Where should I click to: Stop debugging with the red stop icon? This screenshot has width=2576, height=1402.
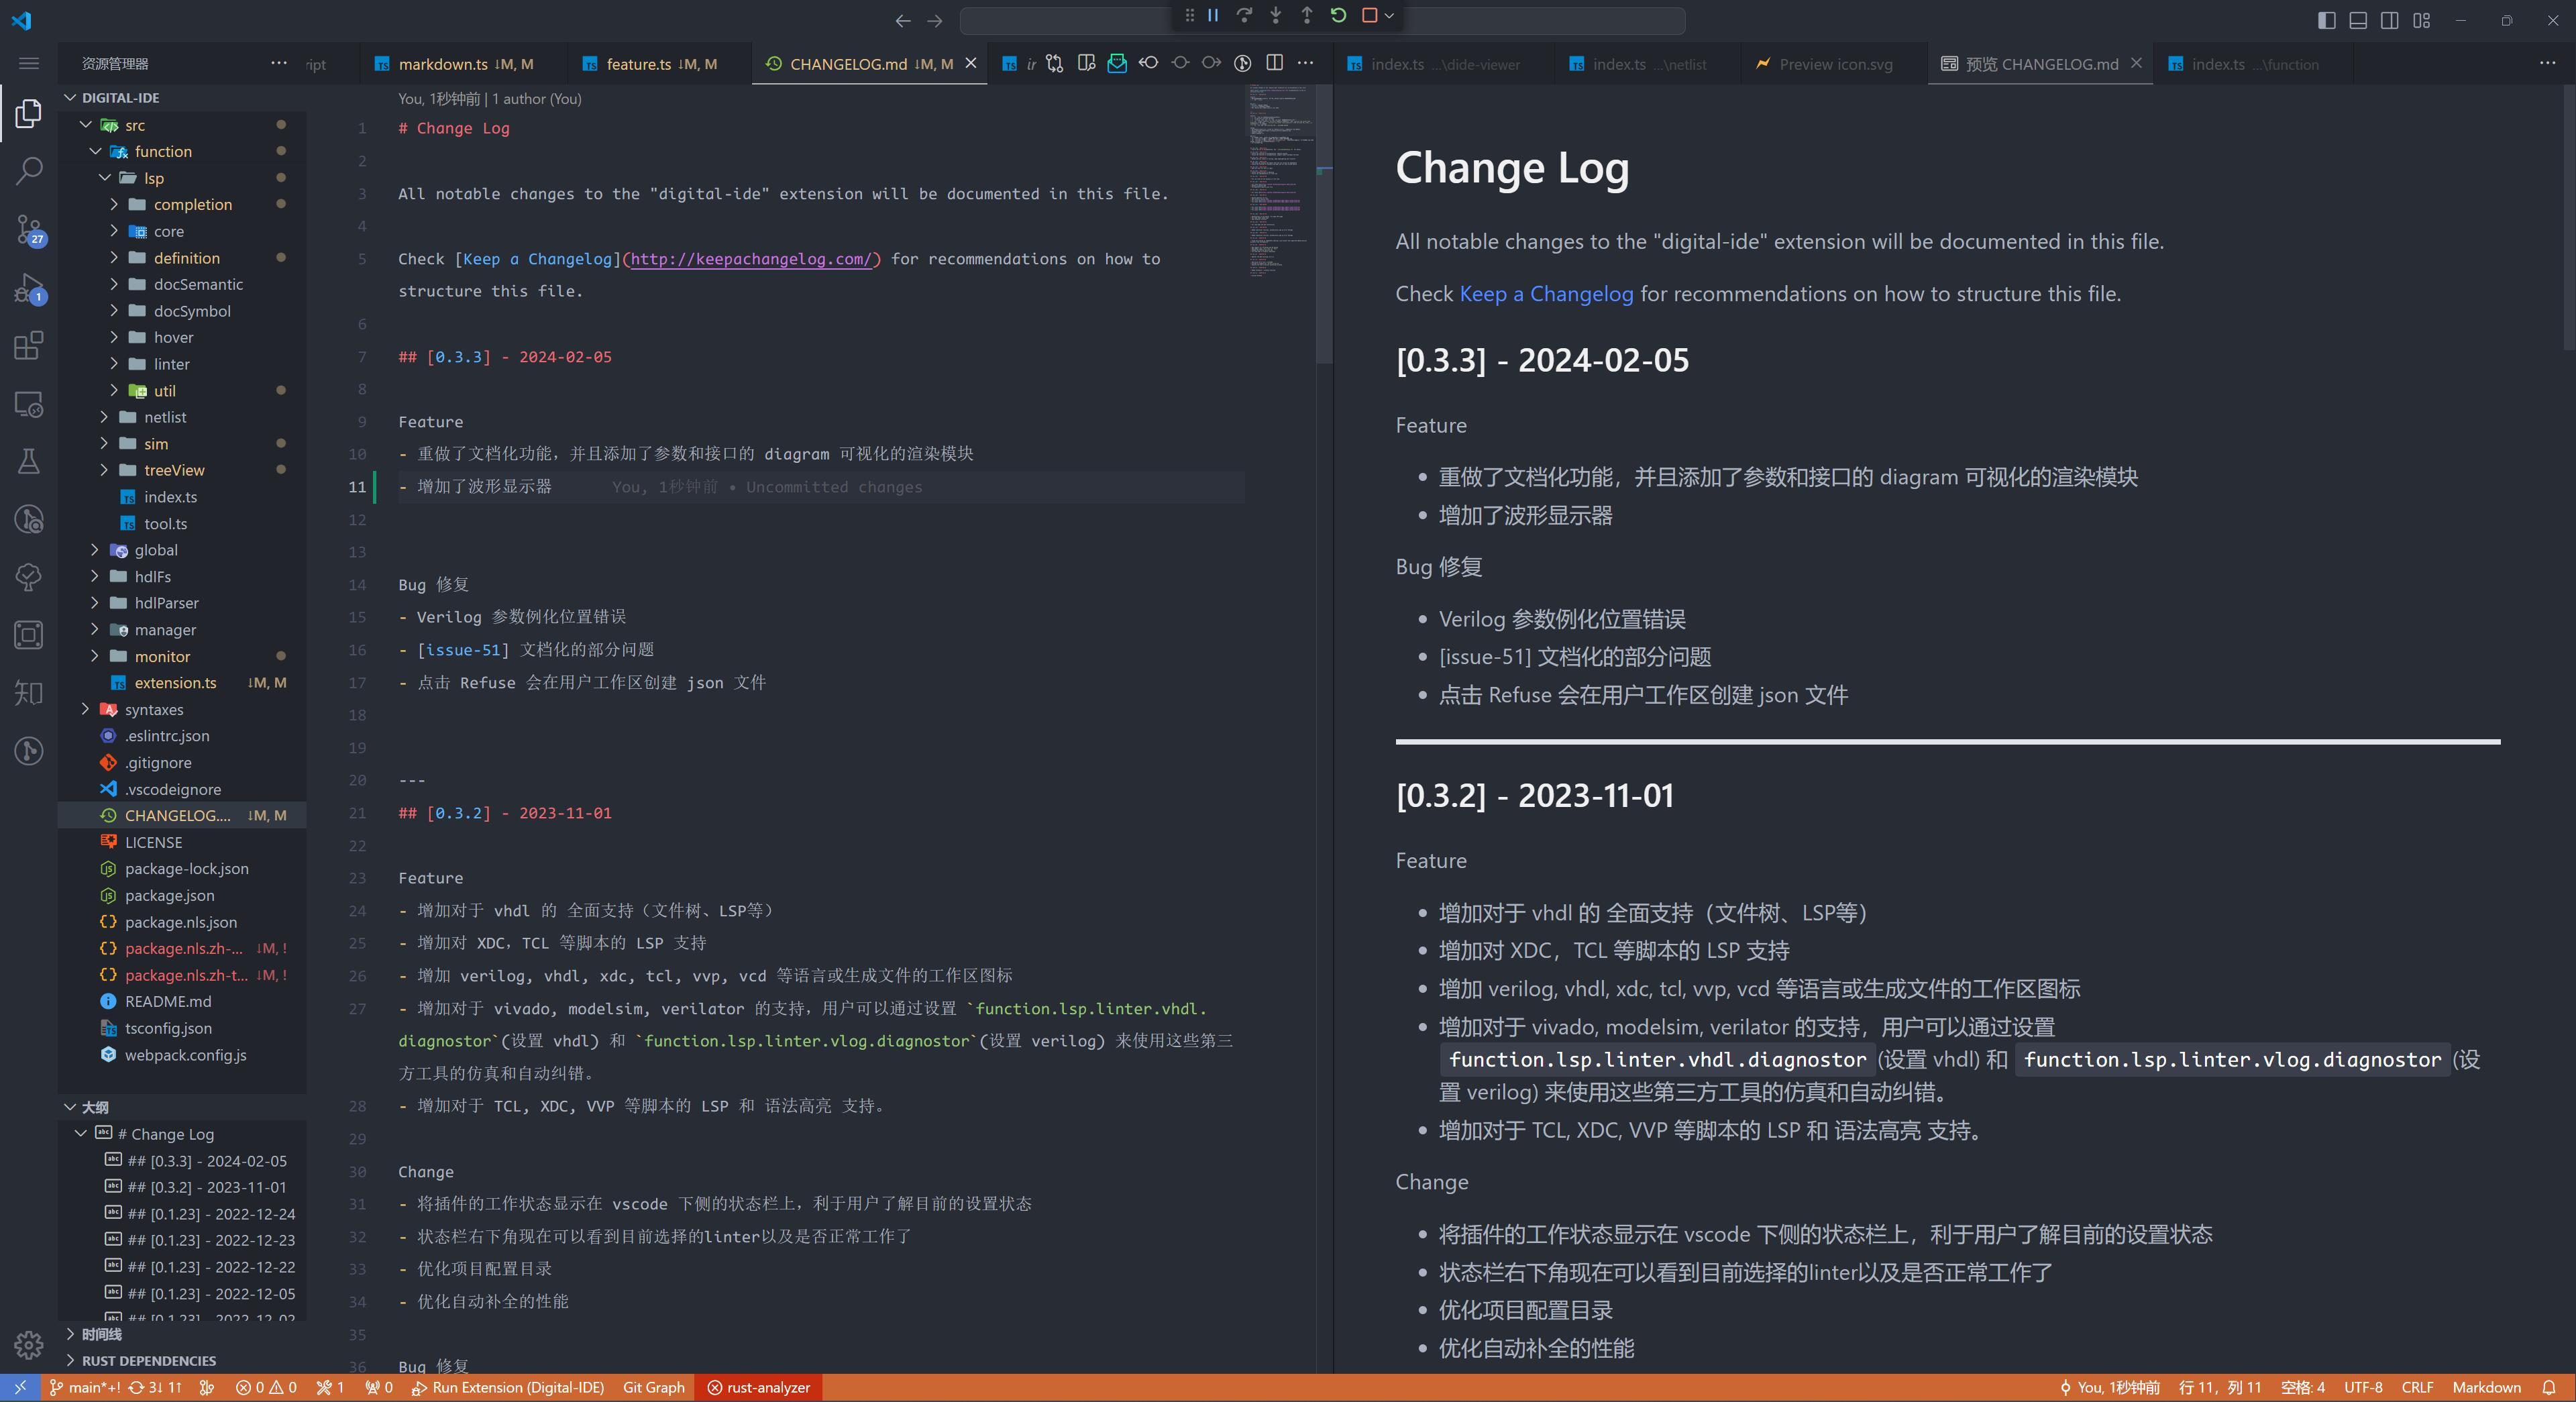coord(1371,15)
